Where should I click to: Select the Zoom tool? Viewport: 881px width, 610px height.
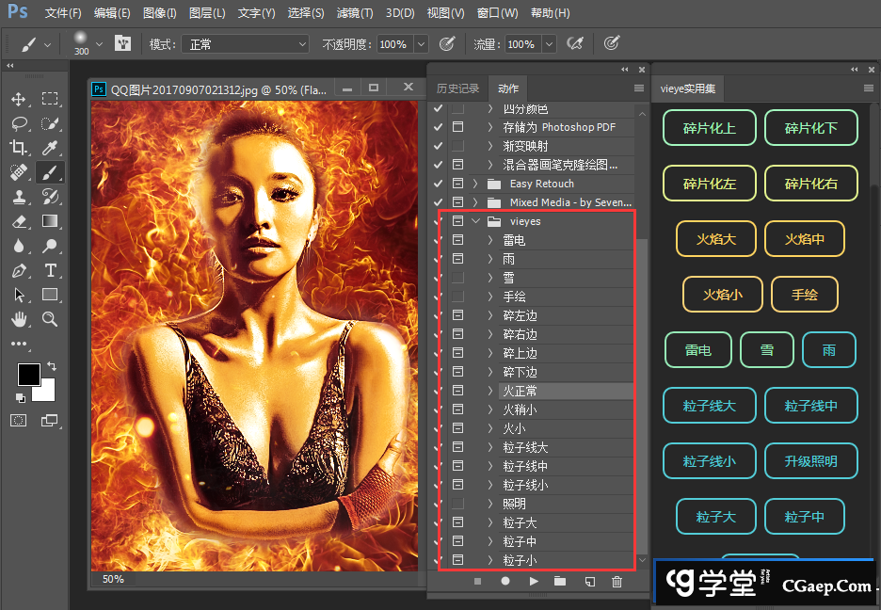coord(50,319)
